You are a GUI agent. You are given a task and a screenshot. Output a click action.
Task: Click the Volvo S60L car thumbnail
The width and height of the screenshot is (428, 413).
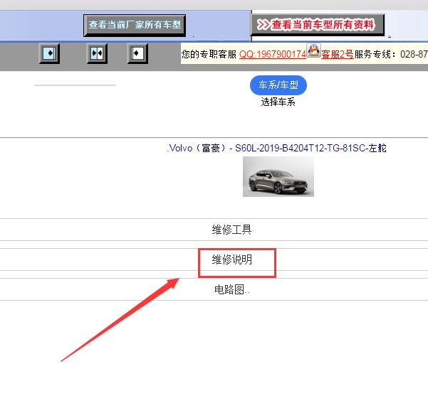(x=278, y=176)
